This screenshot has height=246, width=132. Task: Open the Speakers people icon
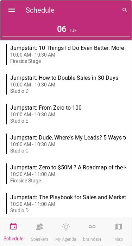[x=39, y=227]
